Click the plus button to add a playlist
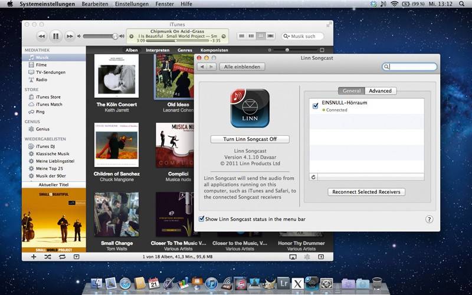472x295 pixels. tap(34, 257)
